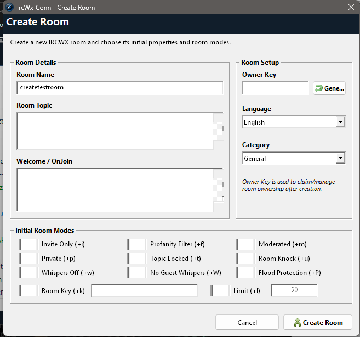The width and height of the screenshot is (360, 337).
Task: Click the Create Room button
Action: click(318, 322)
